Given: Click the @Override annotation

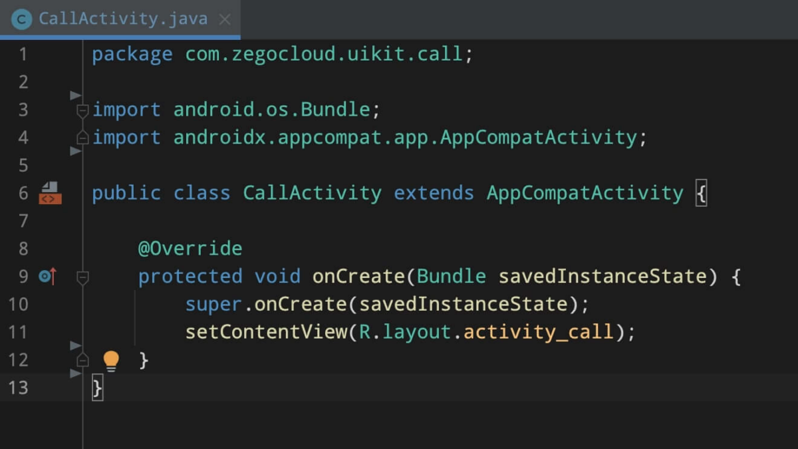Looking at the screenshot, I should [190, 248].
